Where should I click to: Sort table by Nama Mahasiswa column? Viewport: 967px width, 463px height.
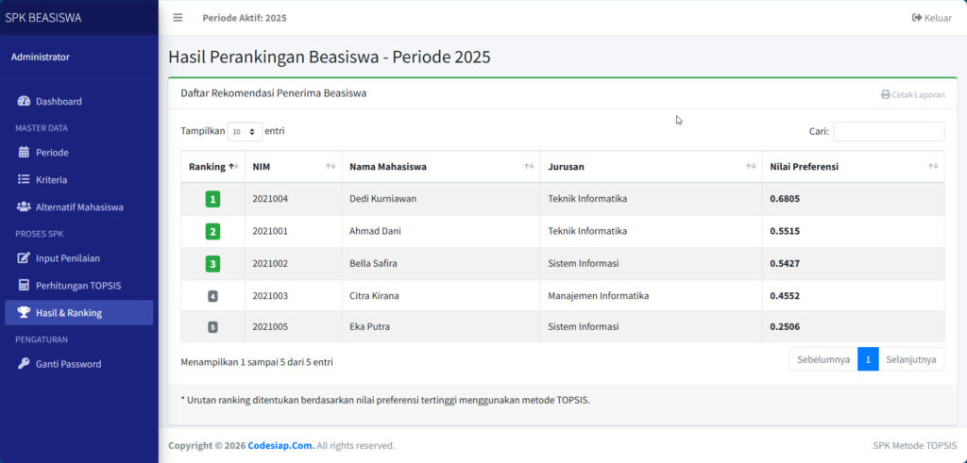(440, 167)
